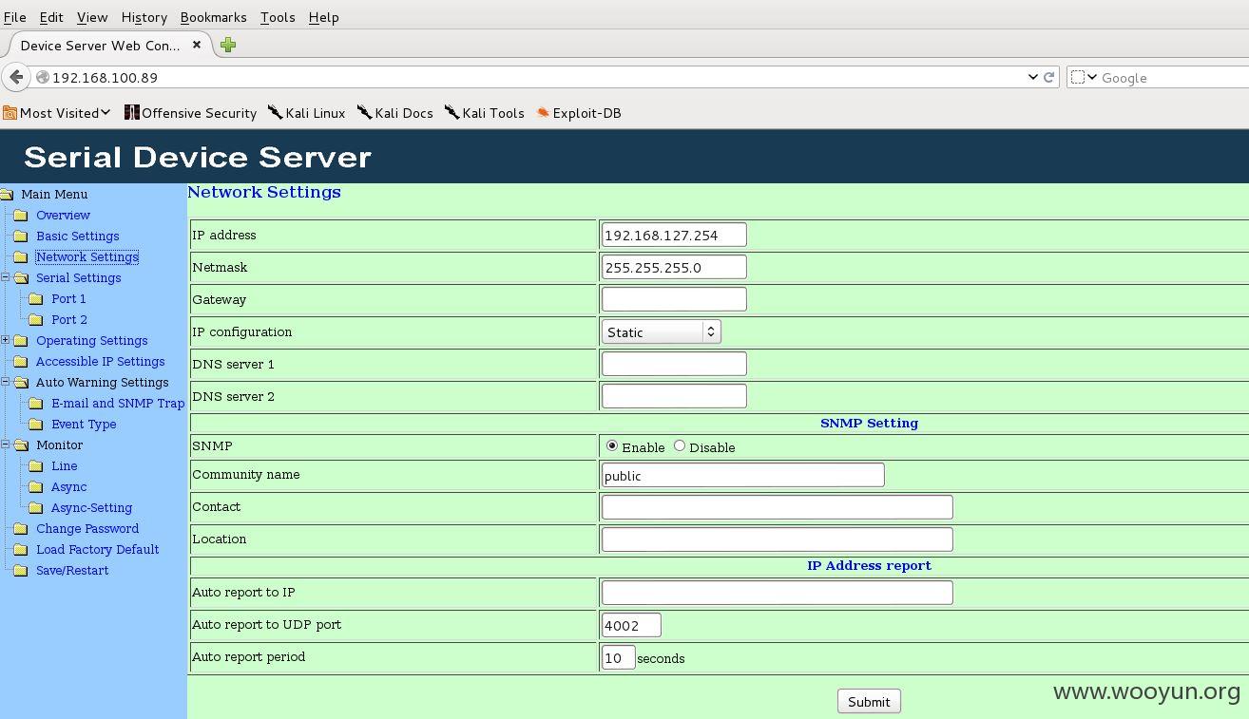Click the Offensive Security bookmark icon
This screenshot has height=719, width=1249.
point(132,112)
